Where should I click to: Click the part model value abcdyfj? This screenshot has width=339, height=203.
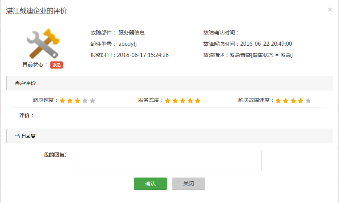pos(127,44)
